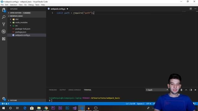Select the Terminal panel tab

[87, 90]
